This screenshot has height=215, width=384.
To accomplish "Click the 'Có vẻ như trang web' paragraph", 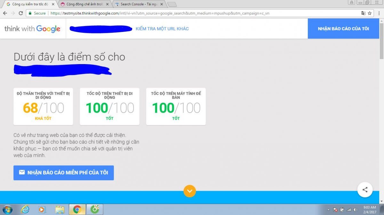I will [76, 145].
